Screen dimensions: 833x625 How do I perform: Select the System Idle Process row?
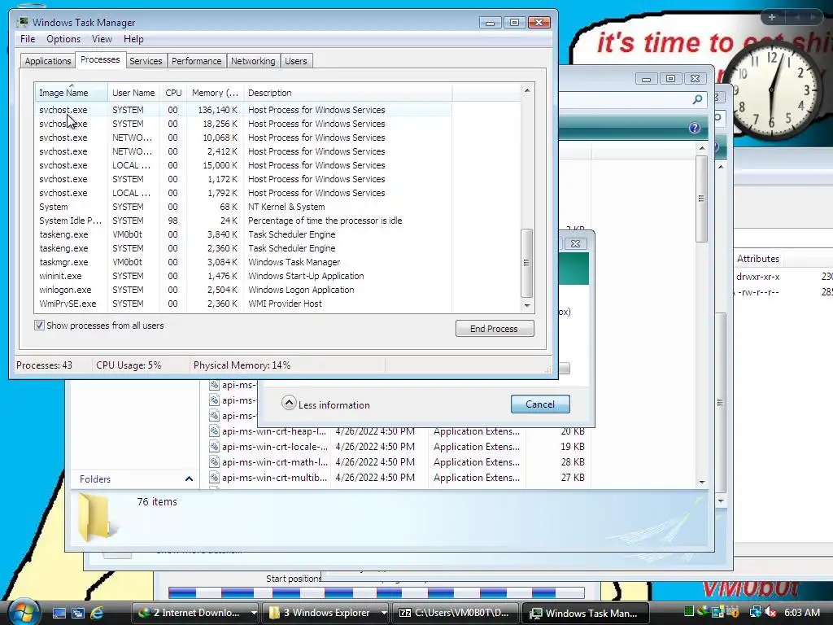(243, 221)
